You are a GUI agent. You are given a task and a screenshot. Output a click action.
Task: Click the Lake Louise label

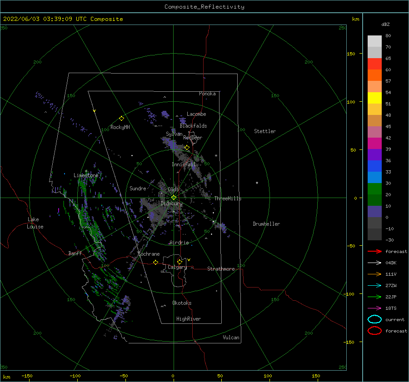pos(35,223)
